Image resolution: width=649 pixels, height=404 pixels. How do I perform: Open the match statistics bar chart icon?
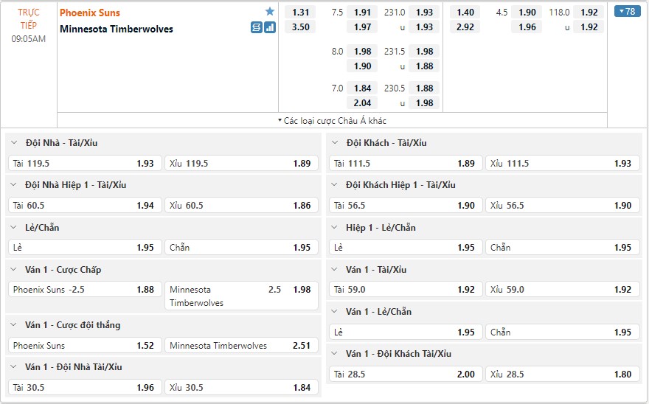point(270,27)
